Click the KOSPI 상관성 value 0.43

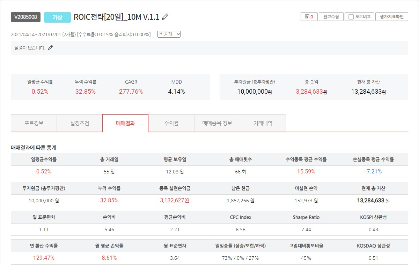tap(373, 229)
